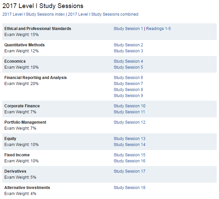Screen dimensions: 219x199
Task: Navigate to Study Session 7
Action: tap(128, 84)
